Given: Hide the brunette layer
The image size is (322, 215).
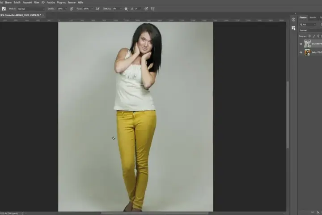Looking at the screenshot, I should coord(301,44).
